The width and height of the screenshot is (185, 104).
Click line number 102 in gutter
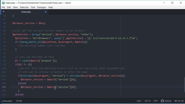pyautogui.click(x=4, y=76)
